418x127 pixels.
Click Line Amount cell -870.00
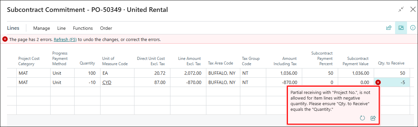click(188, 82)
